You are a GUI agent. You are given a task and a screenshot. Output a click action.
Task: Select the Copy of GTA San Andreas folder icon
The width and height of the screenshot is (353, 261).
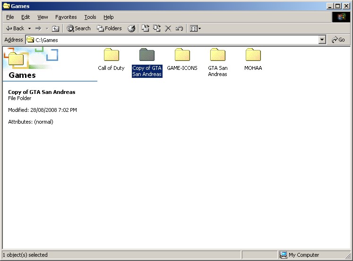click(147, 55)
